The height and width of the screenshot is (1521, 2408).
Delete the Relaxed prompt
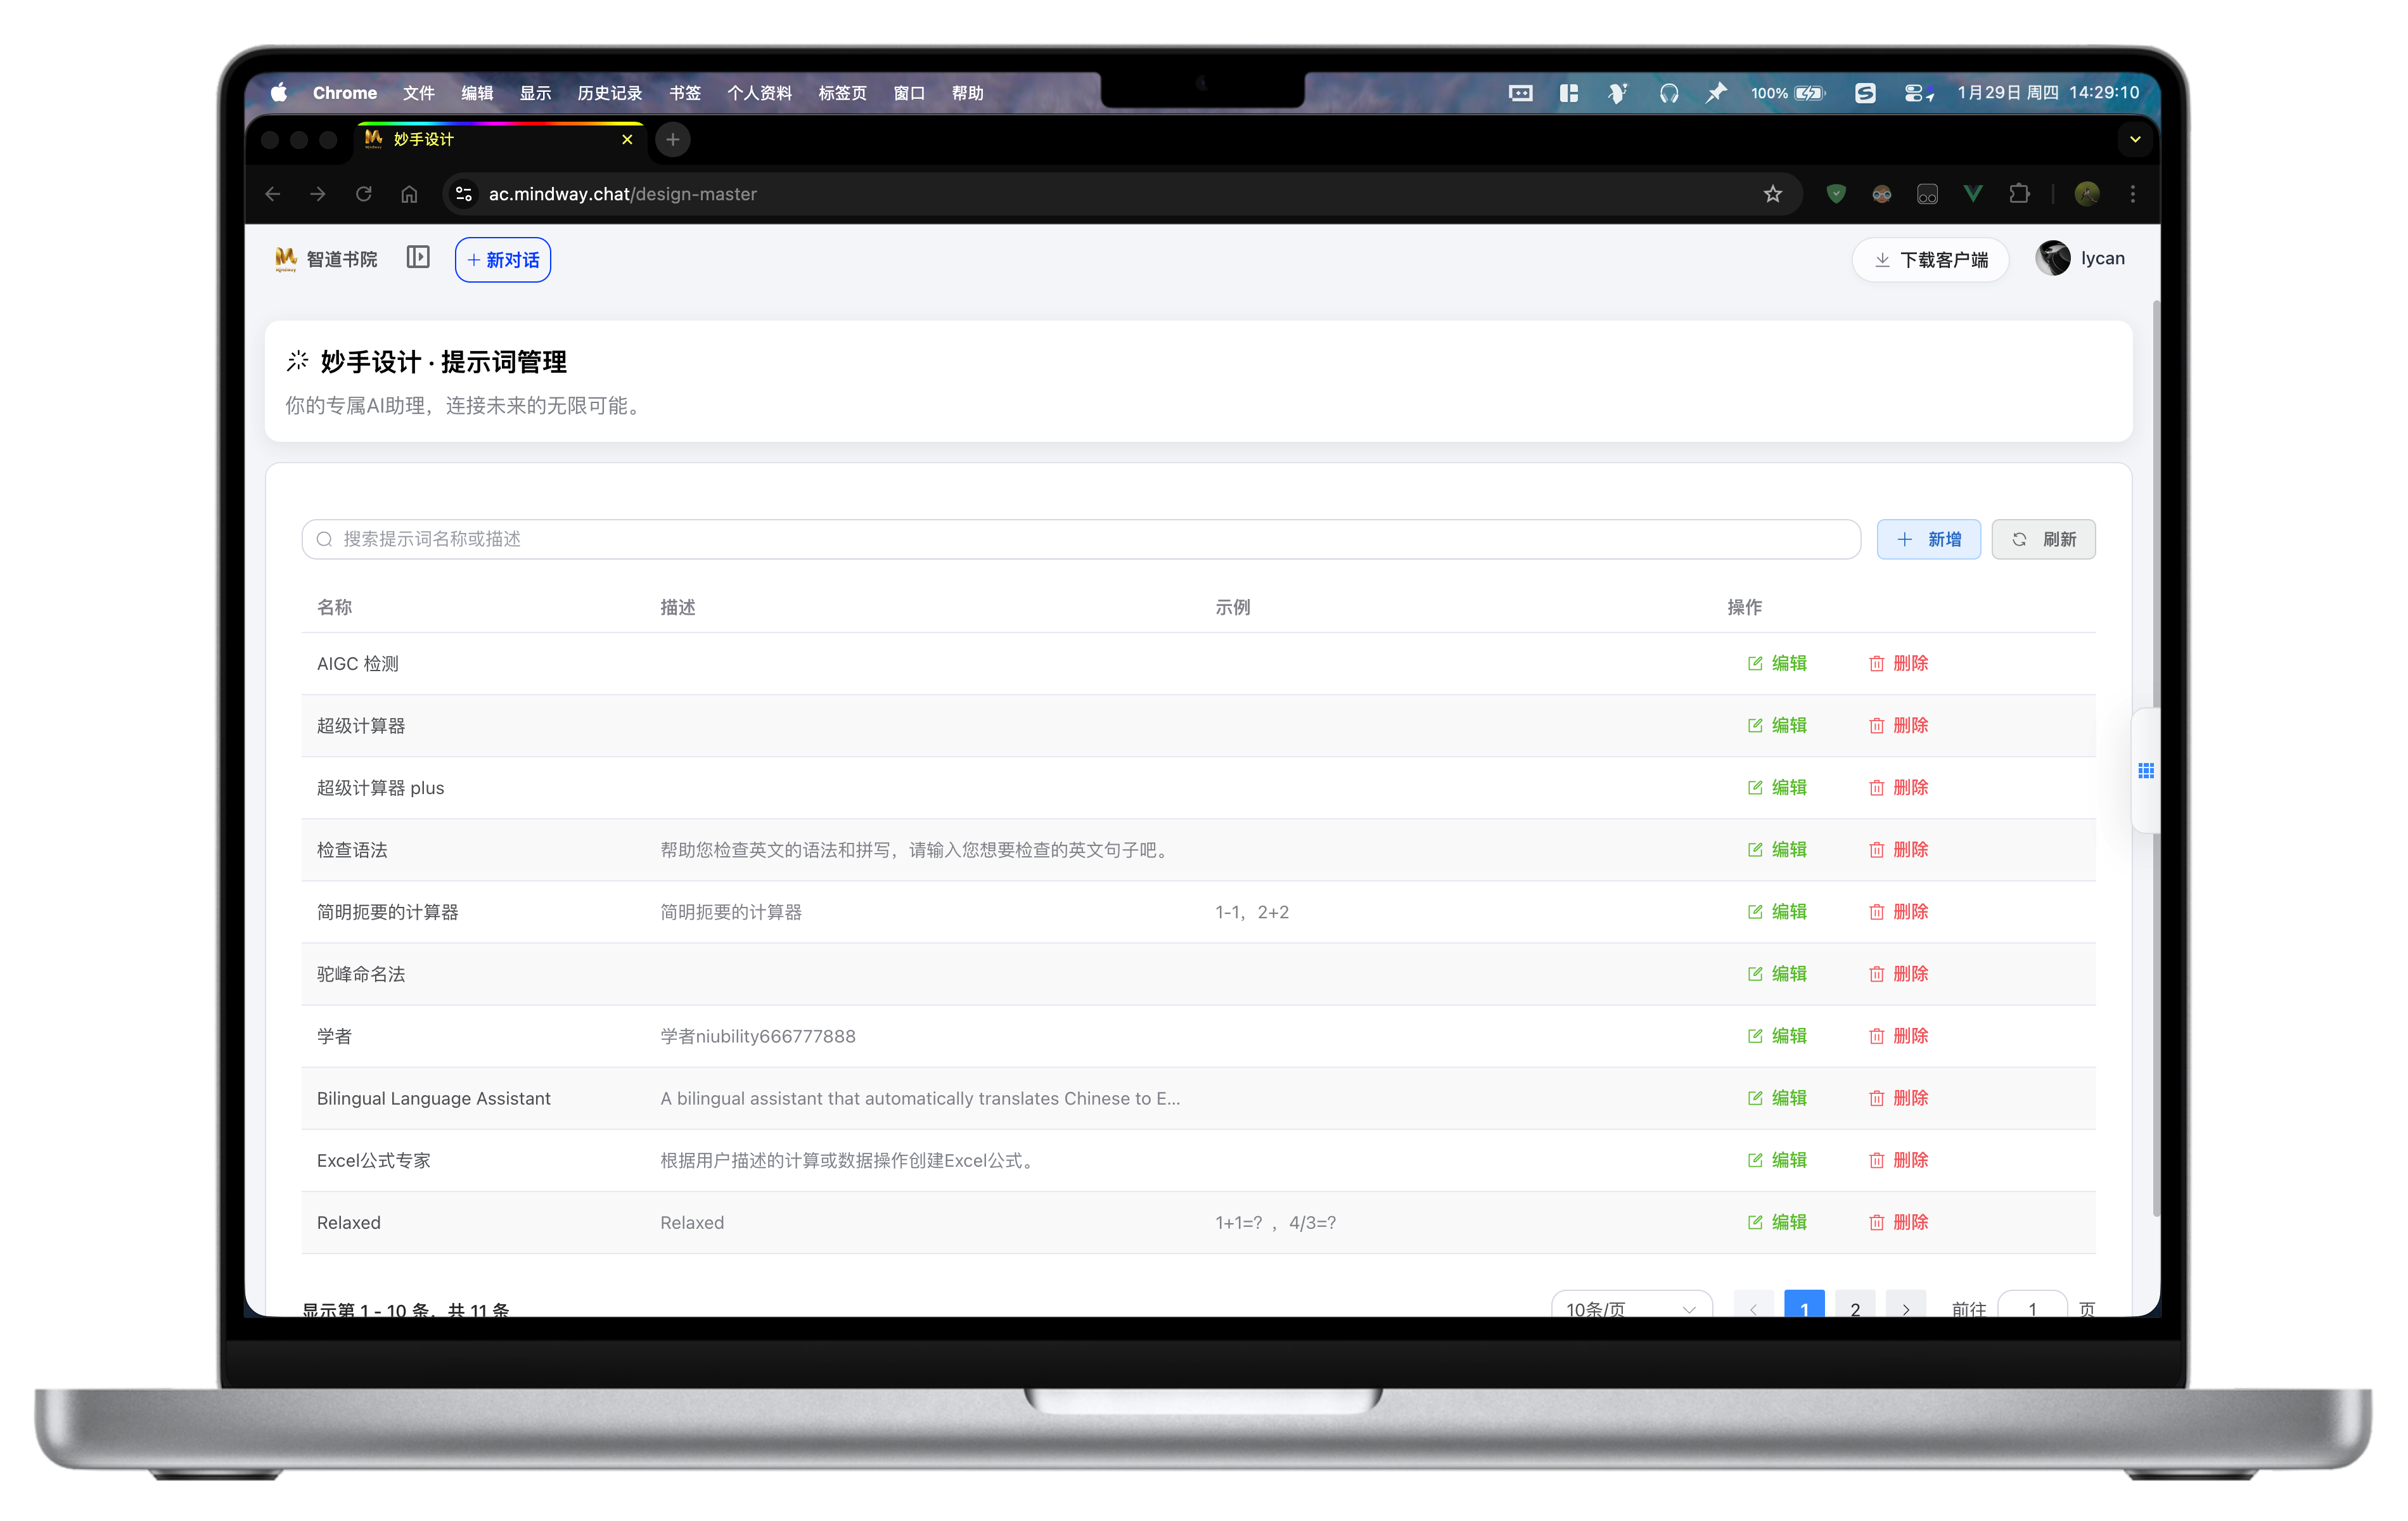(1898, 1221)
